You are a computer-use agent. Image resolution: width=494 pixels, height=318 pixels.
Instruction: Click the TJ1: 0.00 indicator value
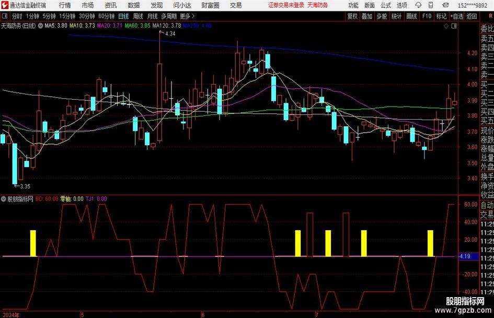[x=96, y=199]
